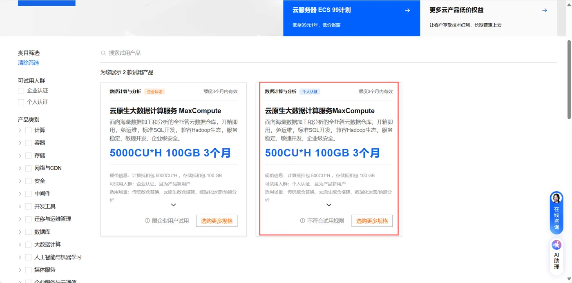Expand the 人工智能与机器学习 category chevron
Viewport: 572px width, 283px height.
(x=20, y=257)
